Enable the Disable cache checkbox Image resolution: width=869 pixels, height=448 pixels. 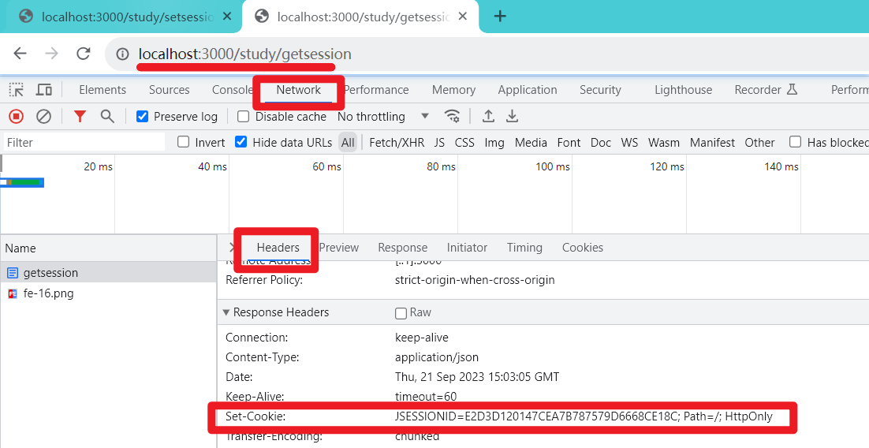tap(244, 117)
